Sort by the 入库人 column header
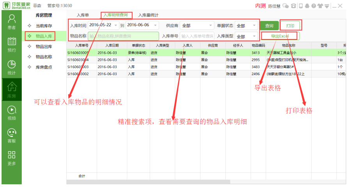The width and height of the screenshot is (349, 187). 188,45
